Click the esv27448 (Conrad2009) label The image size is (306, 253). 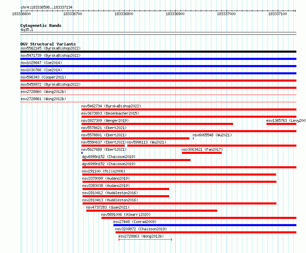click(x=135, y=222)
